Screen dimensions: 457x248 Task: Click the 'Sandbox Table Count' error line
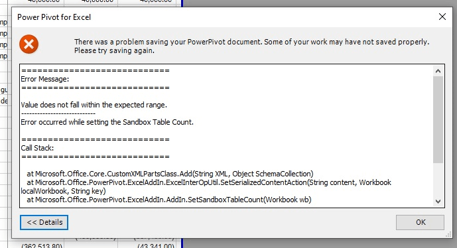(x=107, y=122)
